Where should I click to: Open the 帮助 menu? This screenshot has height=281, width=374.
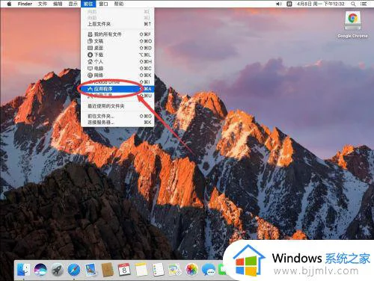tap(119, 4)
